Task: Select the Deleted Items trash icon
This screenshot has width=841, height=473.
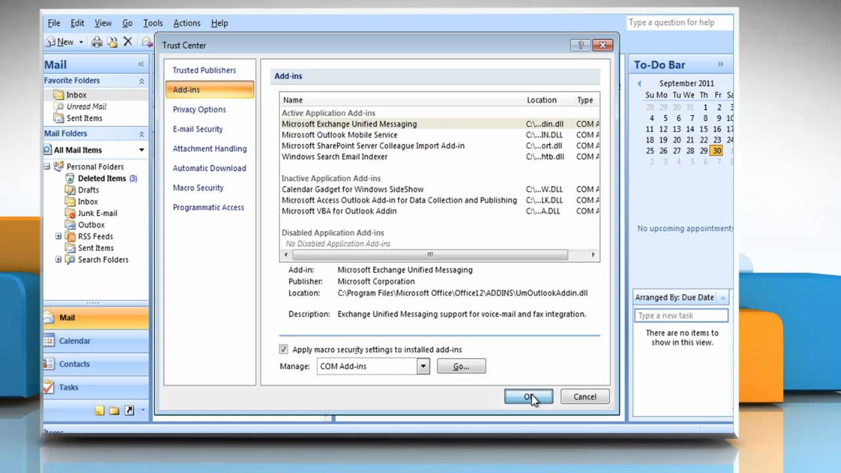Action: (71, 178)
